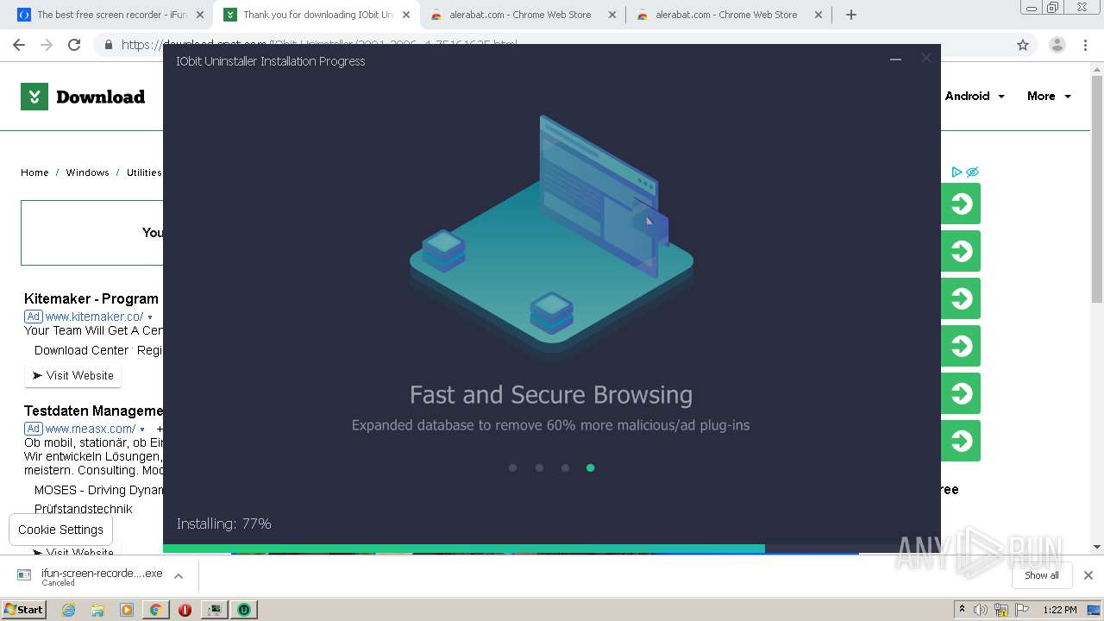This screenshot has width=1104, height=621.
Task: Select the second slide indicator dot
Action: point(539,467)
